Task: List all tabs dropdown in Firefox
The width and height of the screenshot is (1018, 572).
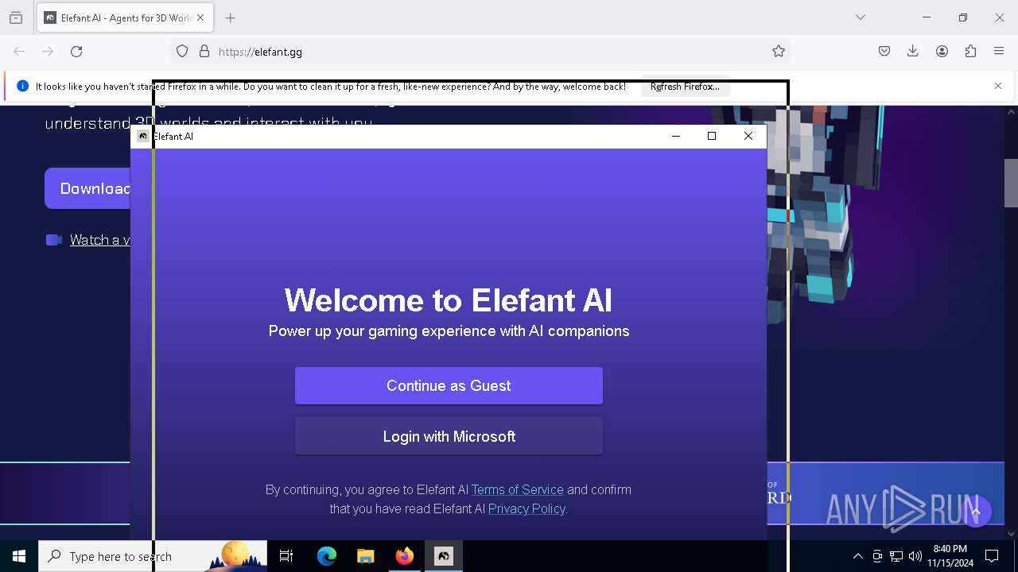Action: (861, 17)
